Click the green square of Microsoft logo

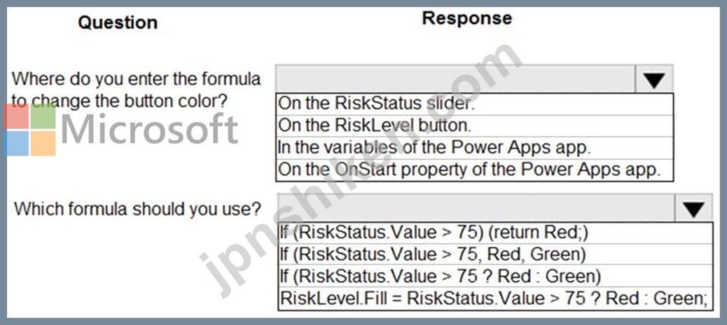click(x=43, y=116)
